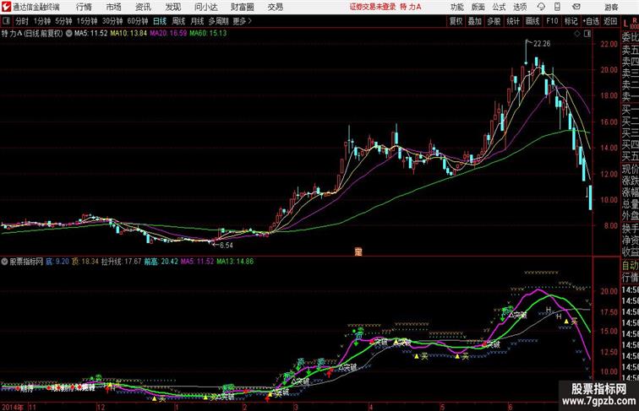Click the Tongdaxin red logo icon
Image resolution: width=639 pixels, height=411 pixels.
click(x=6, y=7)
